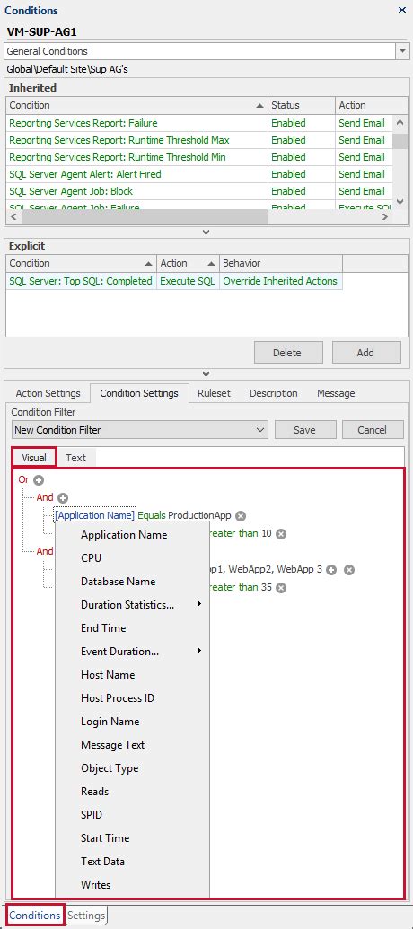Switch to the Condition Settings tab
The height and width of the screenshot is (929, 413).
[139, 393]
